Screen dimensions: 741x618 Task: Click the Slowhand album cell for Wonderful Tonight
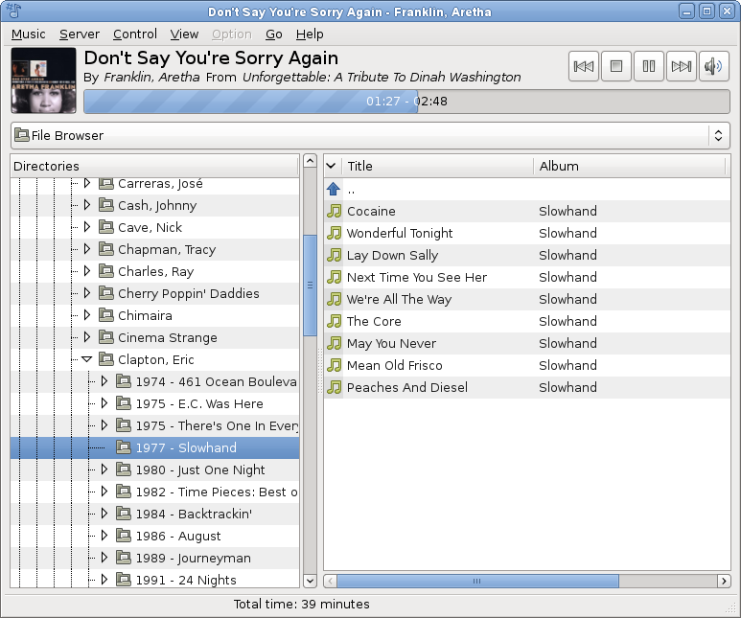pyautogui.click(x=567, y=233)
